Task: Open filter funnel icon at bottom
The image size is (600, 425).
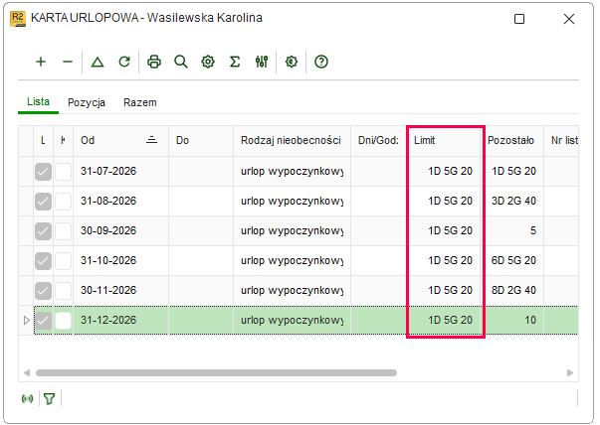Action: click(49, 399)
